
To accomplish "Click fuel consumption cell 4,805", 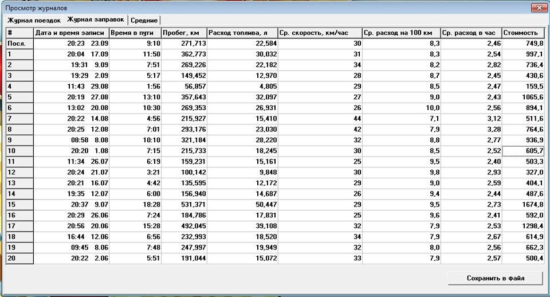I will pyautogui.click(x=242, y=87).
